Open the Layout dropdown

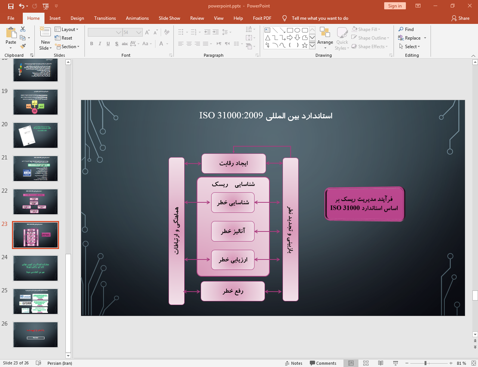click(67, 29)
